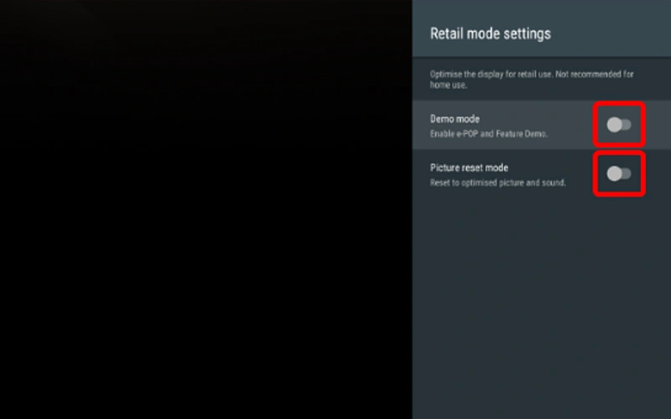Click 'Reset to optimised picture and sound.' description
The height and width of the screenshot is (419, 671).
tap(497, 183)
